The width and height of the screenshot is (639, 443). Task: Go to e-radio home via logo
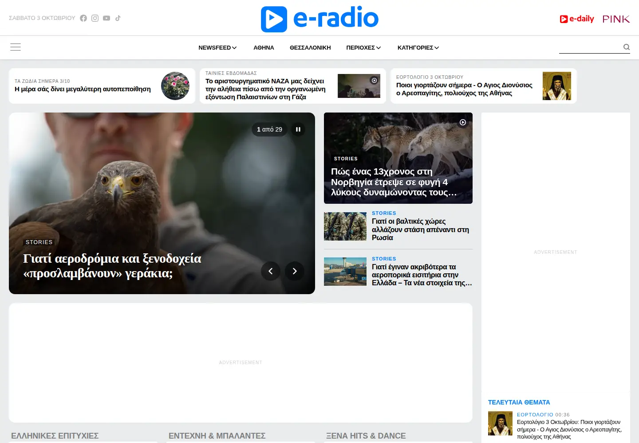(x=319, y=19)
